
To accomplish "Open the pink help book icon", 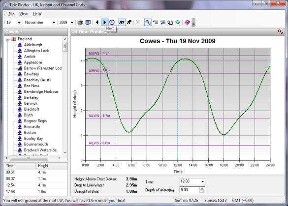I will click(x=187, y=23).
